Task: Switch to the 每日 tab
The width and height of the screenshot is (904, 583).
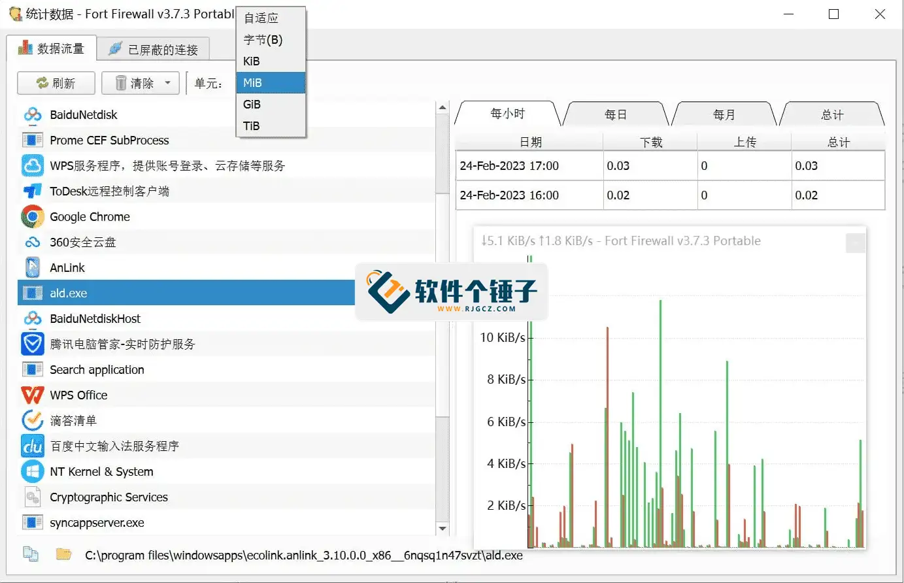Action: tap(616, 114)
